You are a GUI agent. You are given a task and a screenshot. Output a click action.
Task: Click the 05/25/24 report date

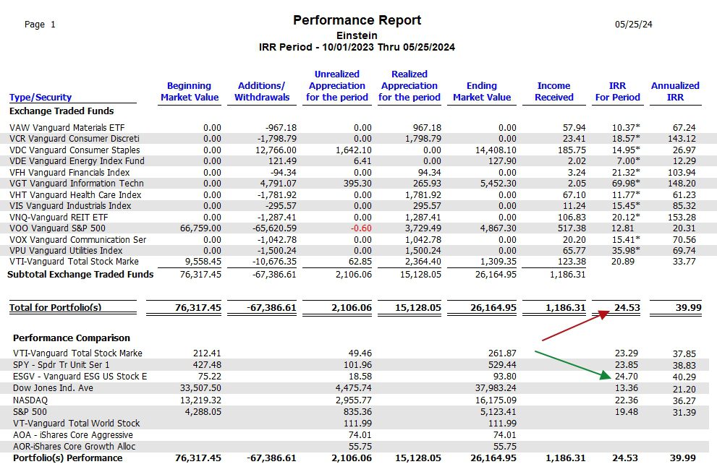(x=633, y=25)
